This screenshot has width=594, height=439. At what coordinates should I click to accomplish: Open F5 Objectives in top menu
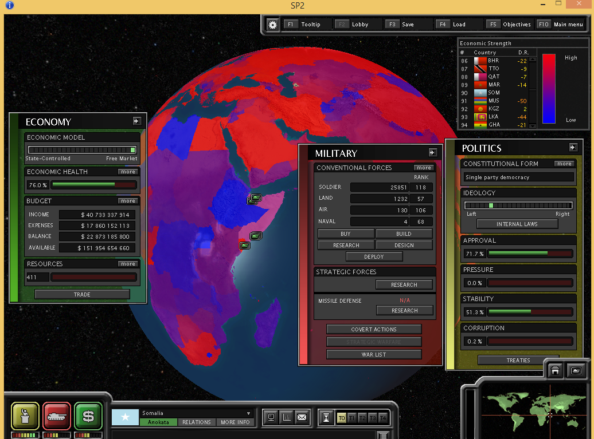510,25
